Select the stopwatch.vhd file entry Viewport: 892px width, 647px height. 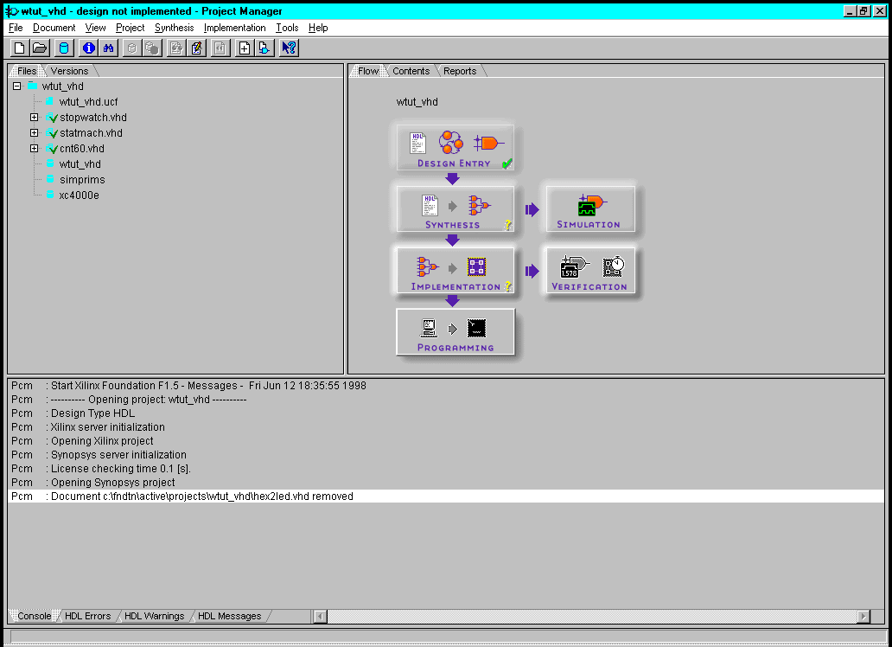[92, 118]
